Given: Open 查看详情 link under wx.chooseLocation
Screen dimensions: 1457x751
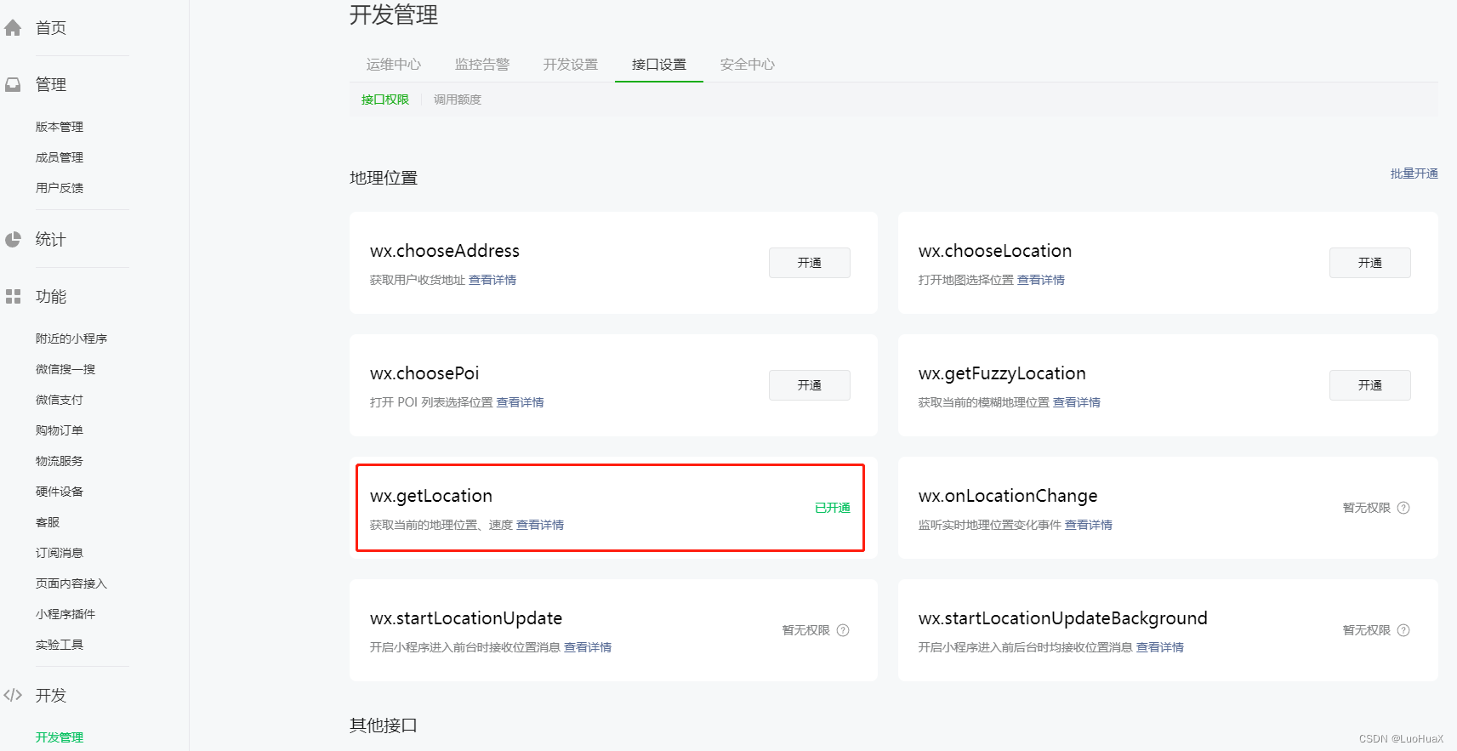Looking at the screenshot, I should pos(1041,280).
